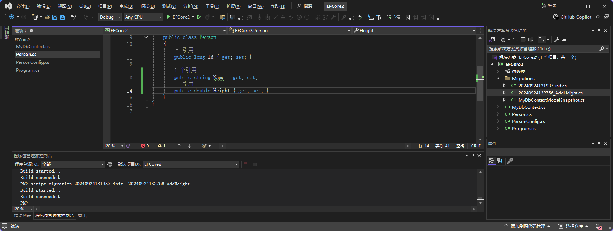Clear the Package Manager Console output

pos(247,164)
